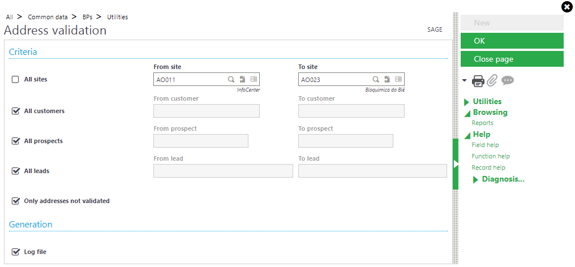Click the From site jump-to arrow icon
This screenshot has height=267, width=575.
[242, 79]
